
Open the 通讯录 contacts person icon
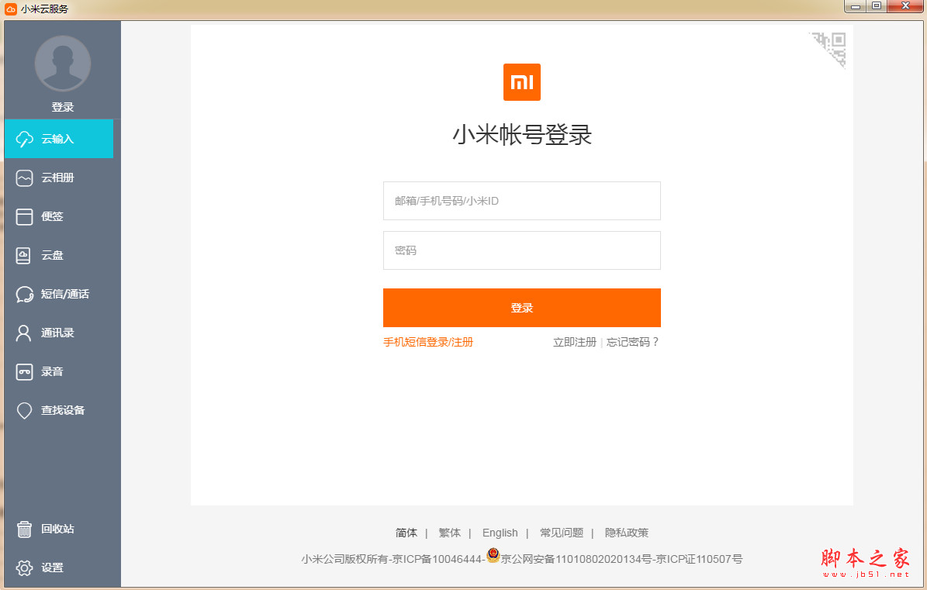coord(23,333)
